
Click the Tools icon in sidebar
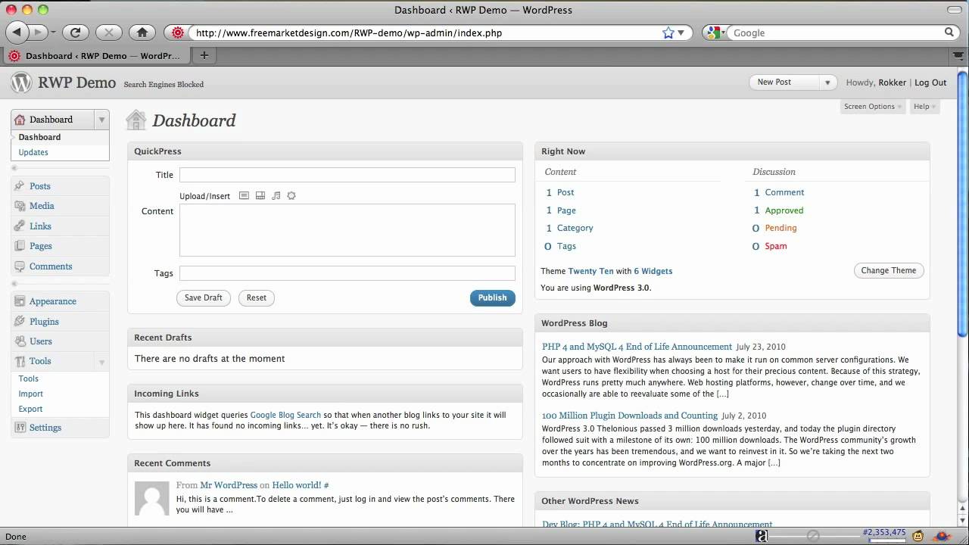click(20, 361)
